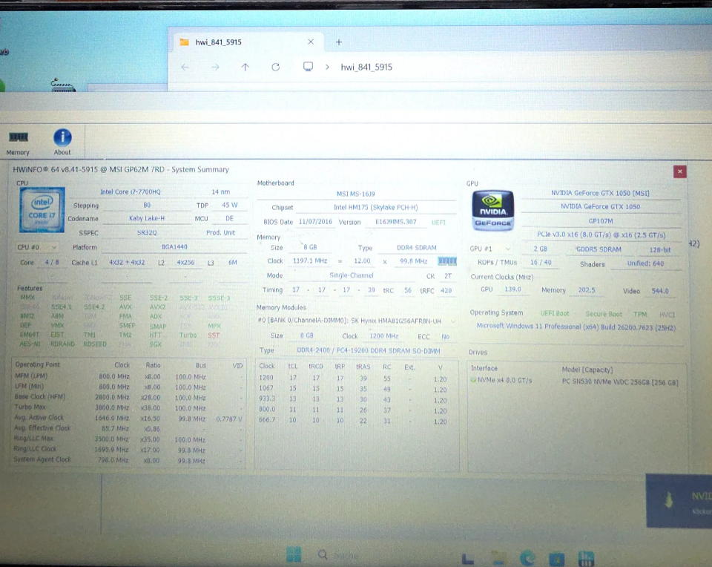This screenshot has width=712, height=567.
Task: Go forward in the Explorer window
Action: [215, 68]
